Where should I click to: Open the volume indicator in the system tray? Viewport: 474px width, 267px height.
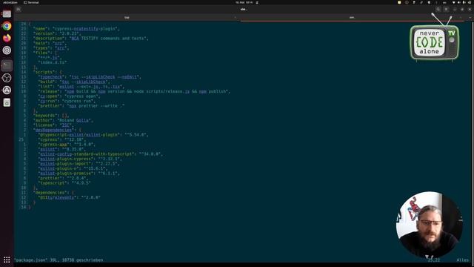point(459,2)
